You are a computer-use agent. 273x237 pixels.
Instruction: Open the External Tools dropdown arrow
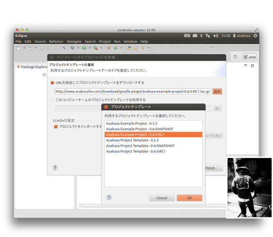click(x=101, y=48)
